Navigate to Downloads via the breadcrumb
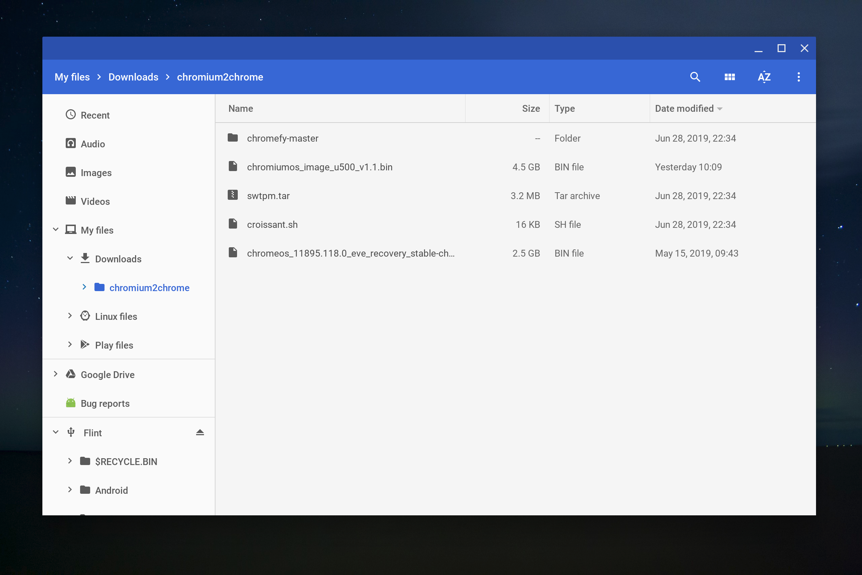This screenshot has height=575, width=862. coord(133,77)
